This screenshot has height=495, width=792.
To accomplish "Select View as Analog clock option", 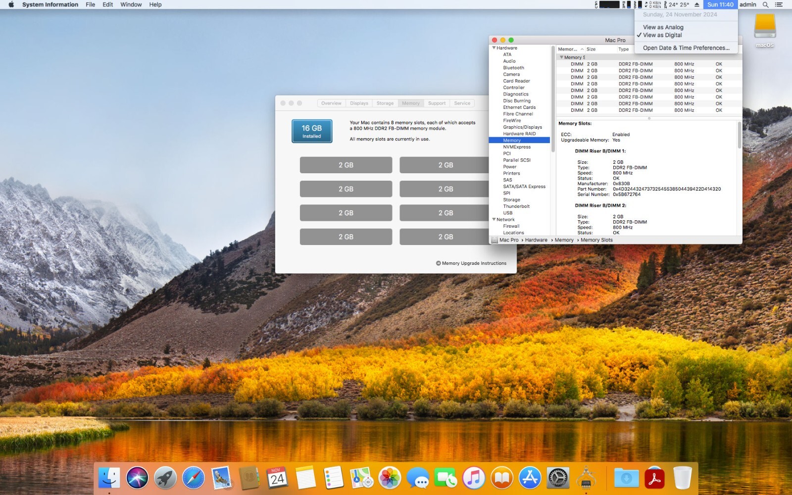I will pos(663,27).
